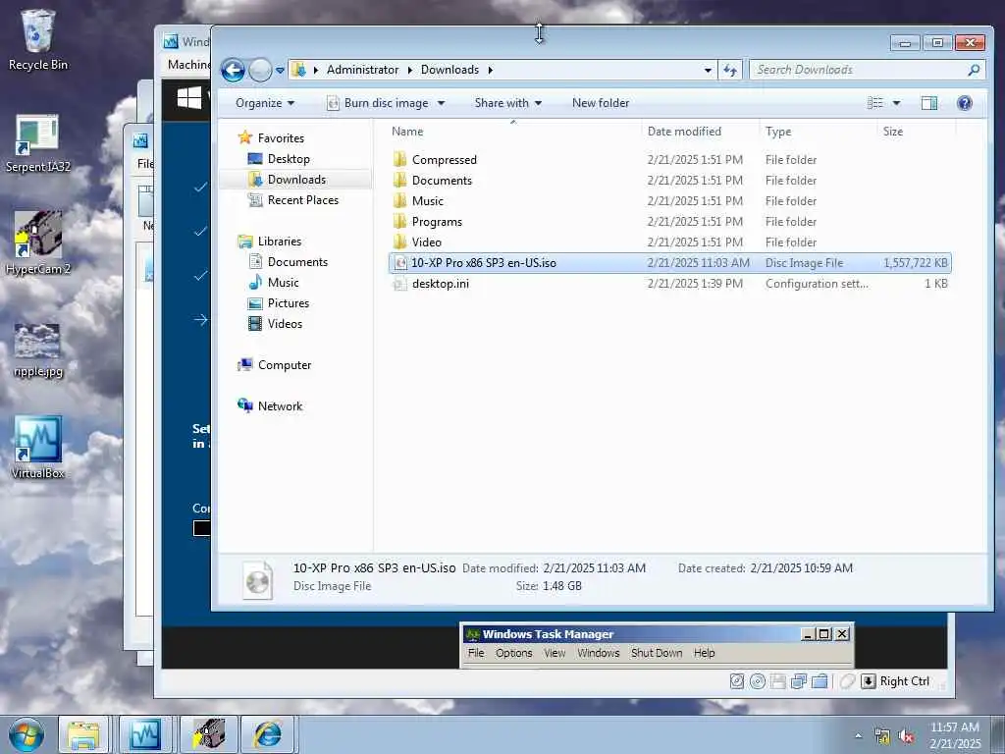Click Downloads in the address breadcrumb
The image size is (1005, 754).
tap(450, 70)
